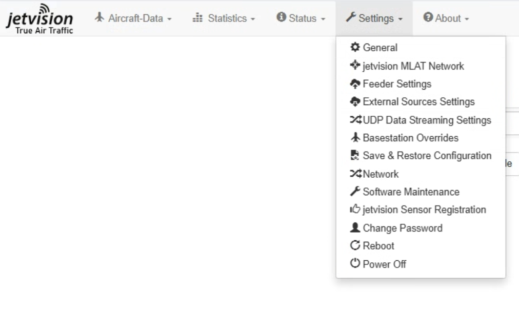
Task: Click the gear icon next to General
Action: tap(354, 48)
